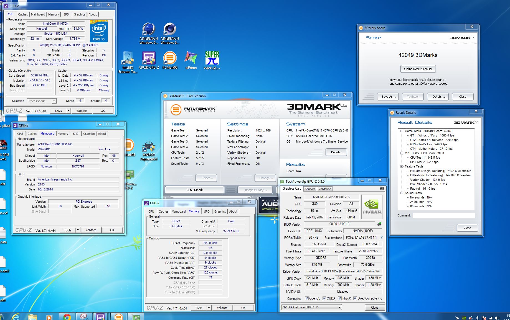510x320 pixels.
Task: Click Run 3DMark button
Action: point(194,190)
